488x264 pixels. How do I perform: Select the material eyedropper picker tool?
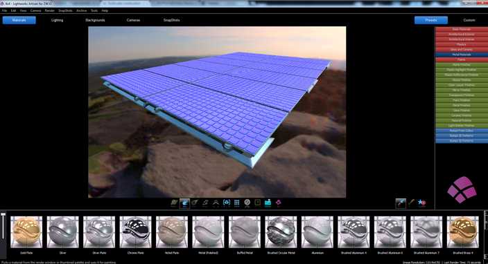401,203
